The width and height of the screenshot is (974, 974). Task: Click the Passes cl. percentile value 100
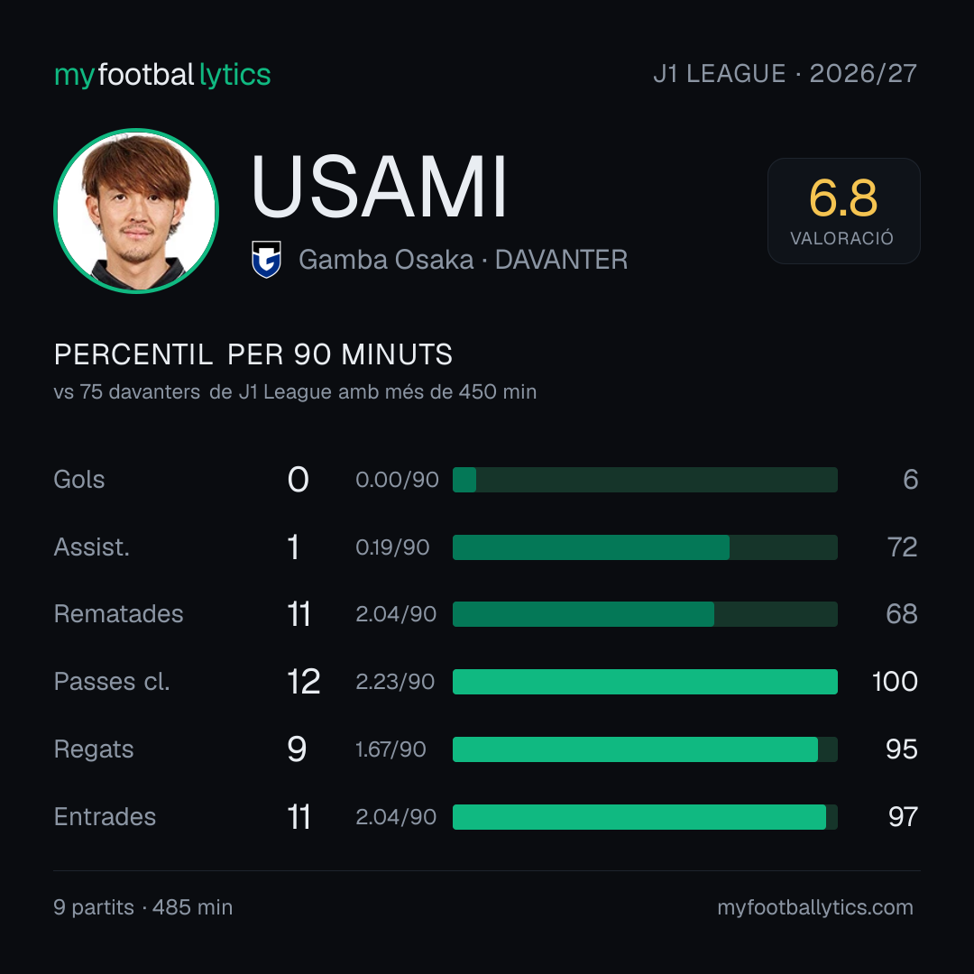click(895, 682)
